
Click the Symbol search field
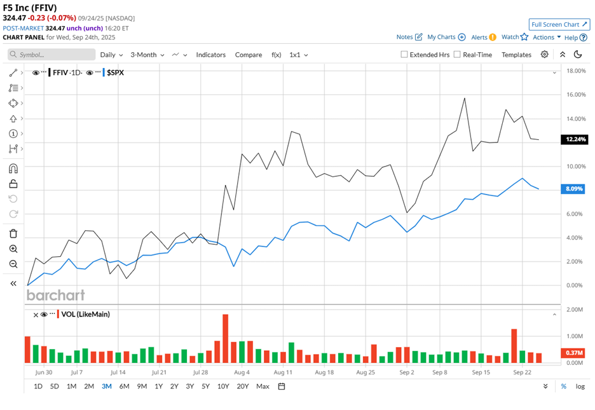click(51, 55)
